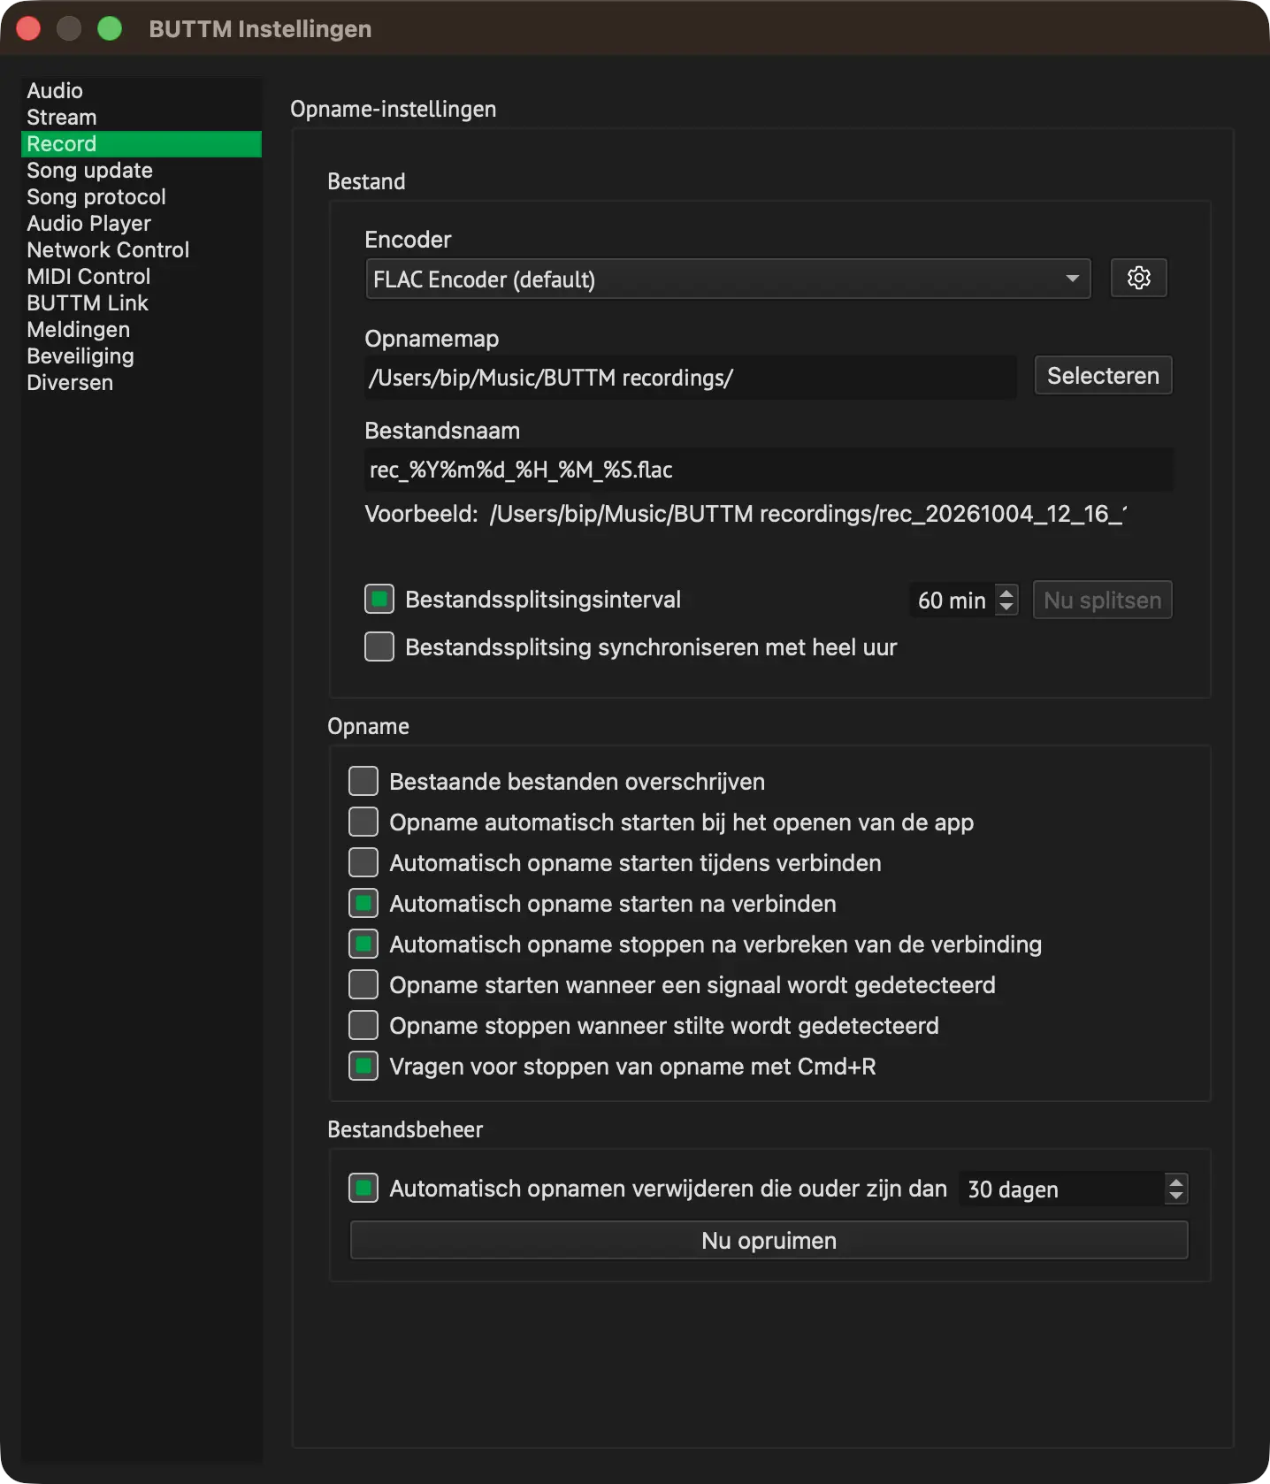Open Song protocol settings
The image size is (1270, 1484).
142,196
